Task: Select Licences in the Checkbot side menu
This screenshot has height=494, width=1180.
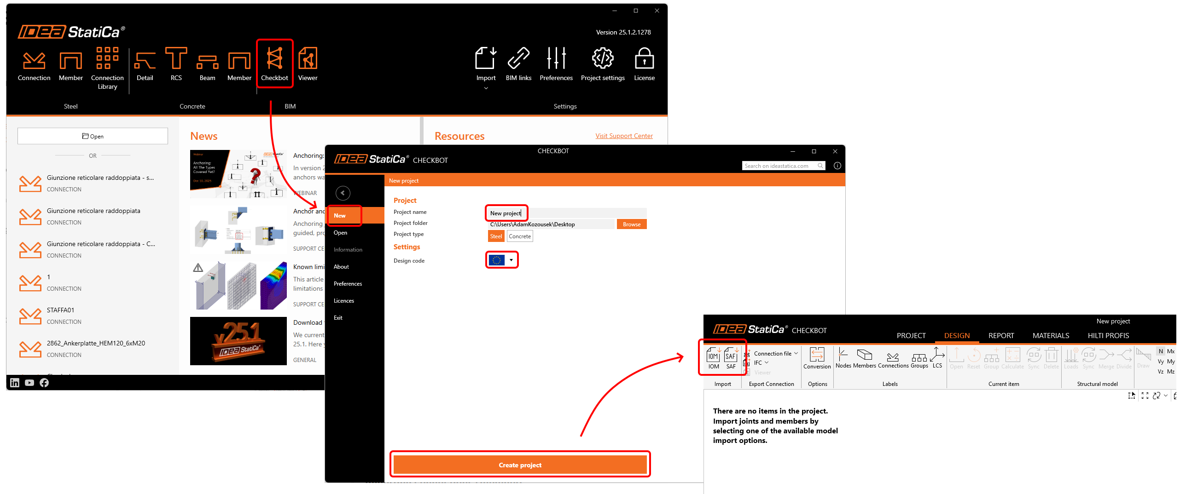Action: pos(355,301)
